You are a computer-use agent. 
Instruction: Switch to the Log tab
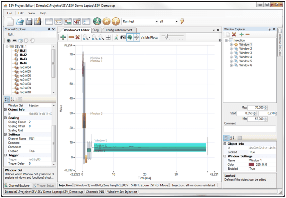point(96,30)
